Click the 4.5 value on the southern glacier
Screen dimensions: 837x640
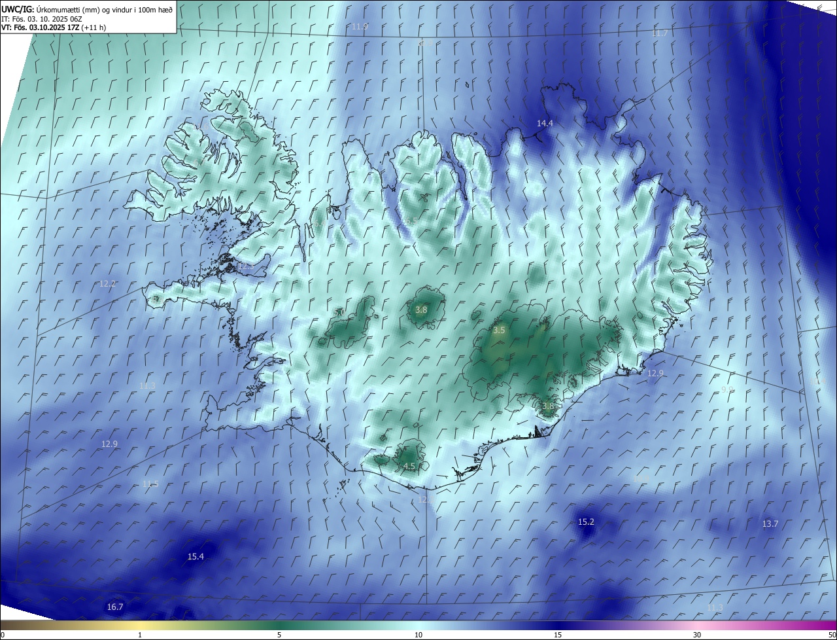pyautogui.click(x=409, y=467)
